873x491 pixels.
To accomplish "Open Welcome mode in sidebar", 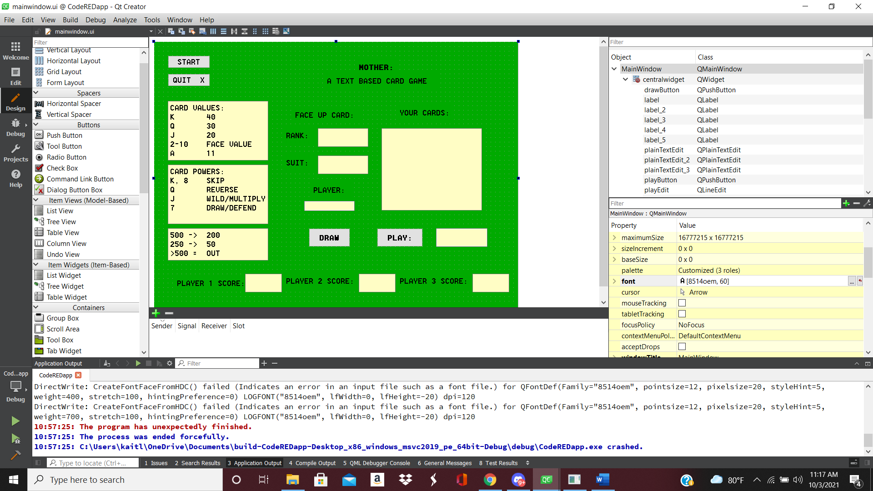I will (15, 51).
